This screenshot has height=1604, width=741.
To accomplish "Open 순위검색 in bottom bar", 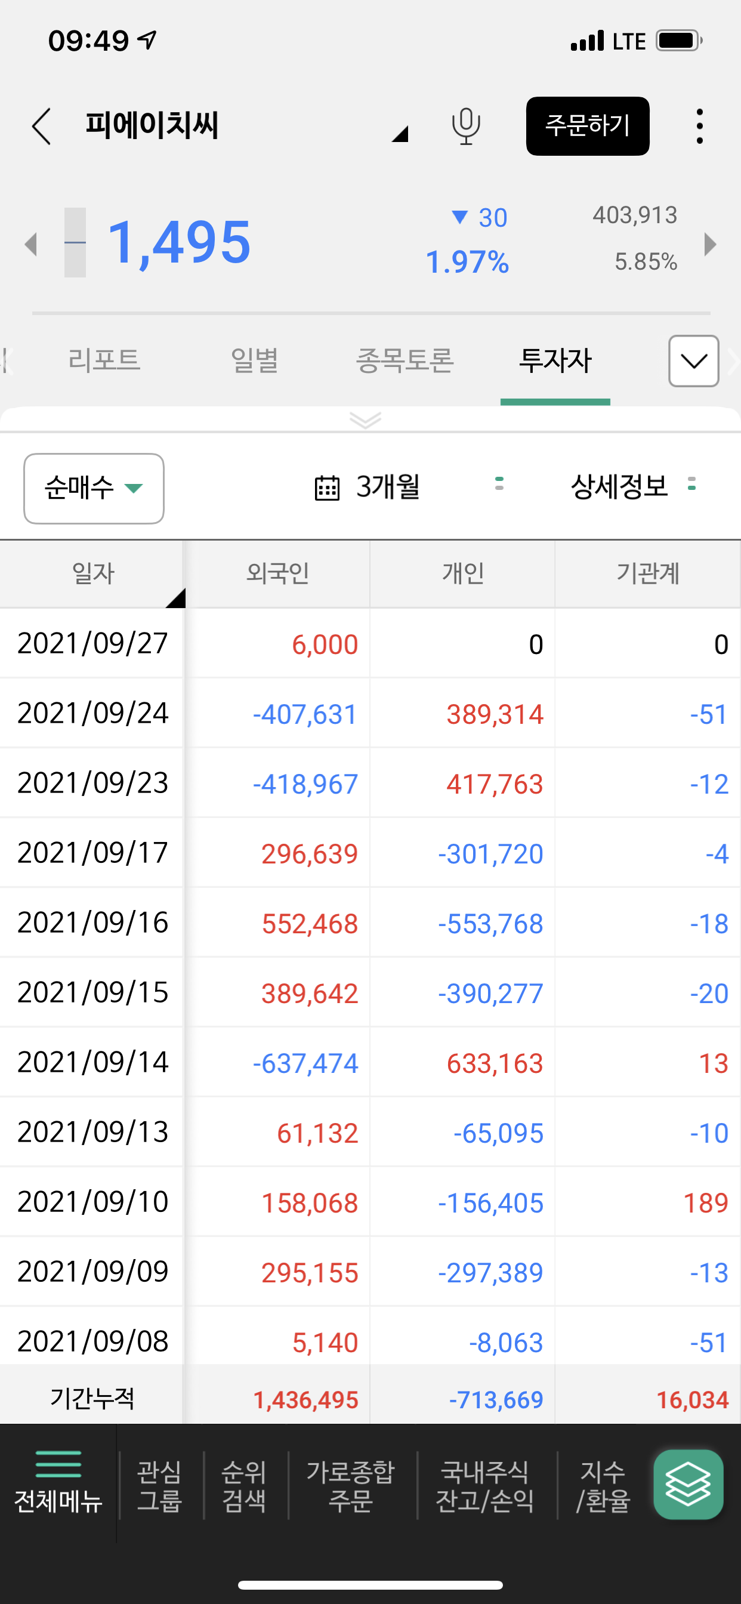I will pyautogui.click(x=244, y=1486).
